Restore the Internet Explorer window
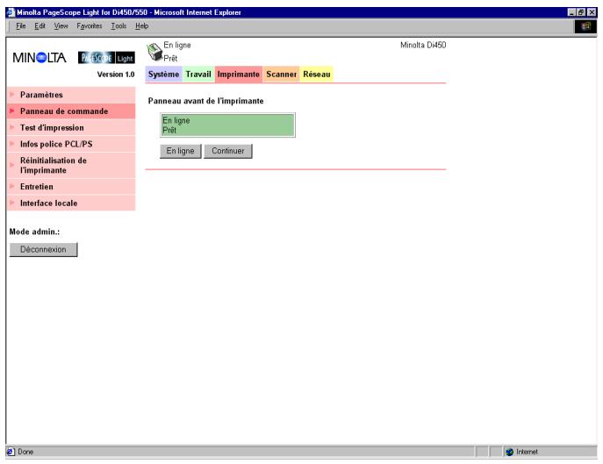 point(581,12)
